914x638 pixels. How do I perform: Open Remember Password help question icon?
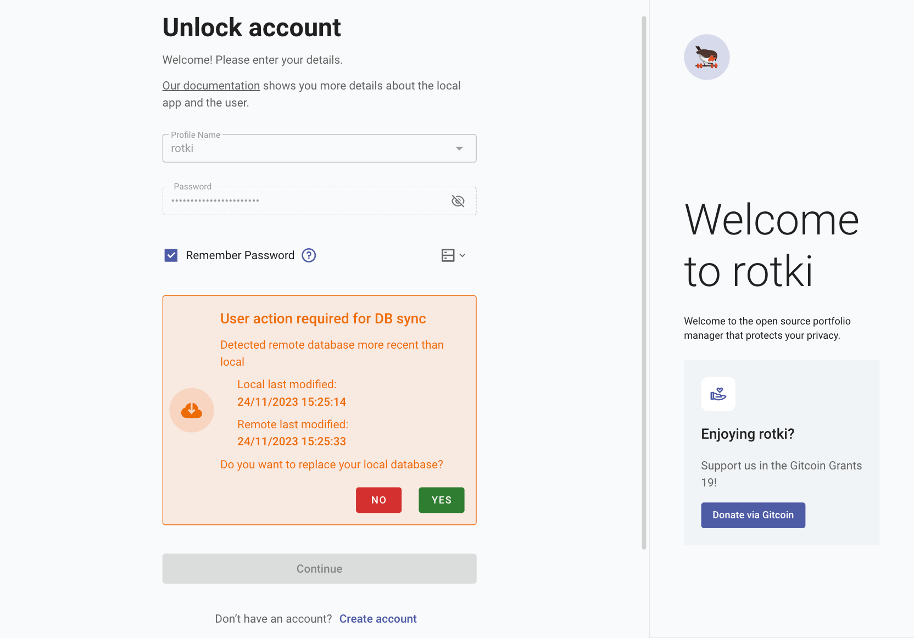[309, 255]
